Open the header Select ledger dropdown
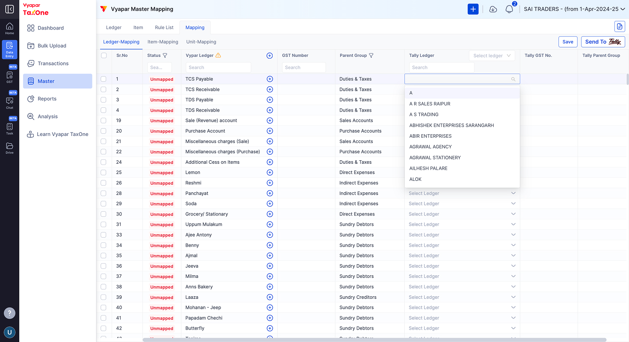 (492, 56)
